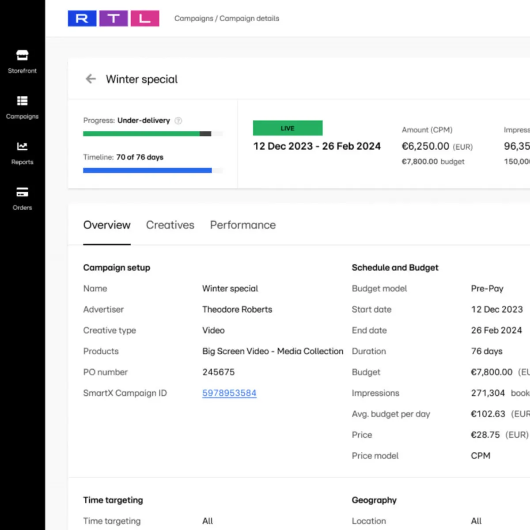This screenshot has height=530, width=530.
Task: View Orders using the sidebar icon
Action: (x=22, y=198)
